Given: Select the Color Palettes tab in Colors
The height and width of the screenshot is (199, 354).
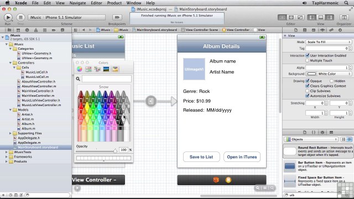Looking at the screenshot, I should click(x=97, y=69).
